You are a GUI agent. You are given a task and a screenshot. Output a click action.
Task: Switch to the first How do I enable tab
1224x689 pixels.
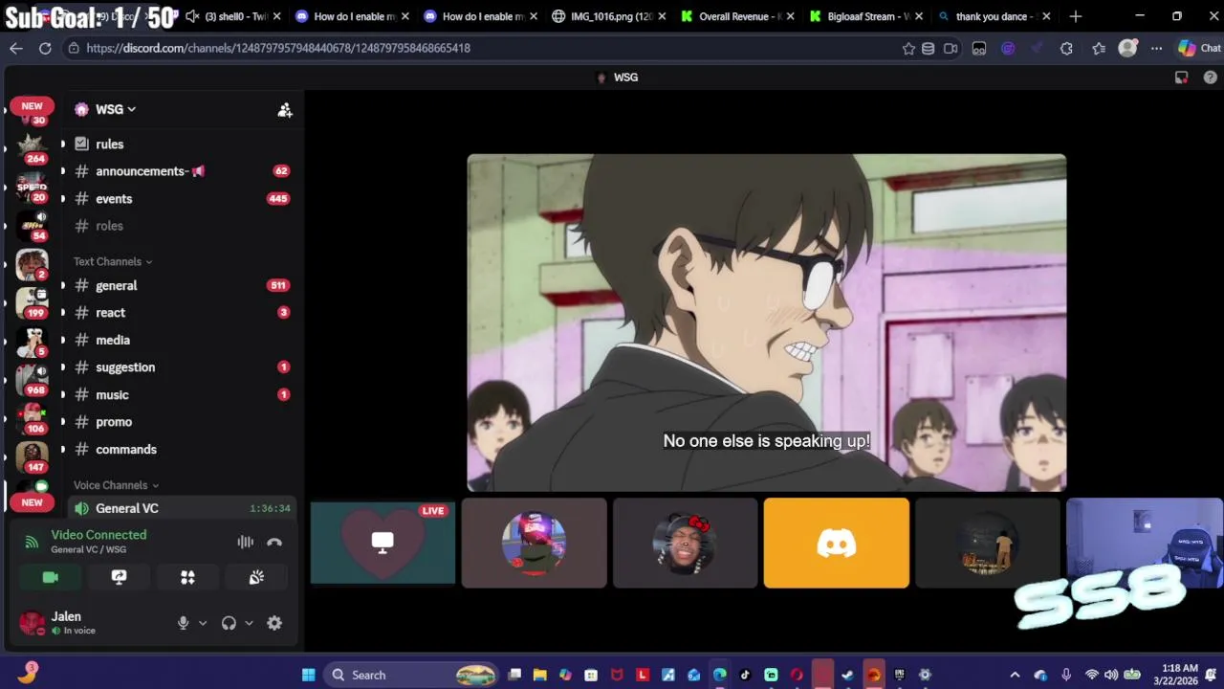353,16
